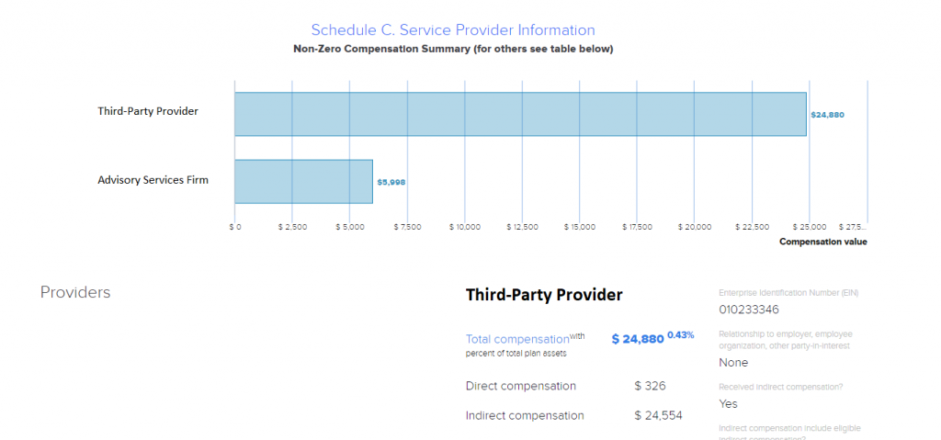Viewport: 941px width, 440px height.
Task: Click the Direct compensation $326 amount
Action: tap(649, 386)
